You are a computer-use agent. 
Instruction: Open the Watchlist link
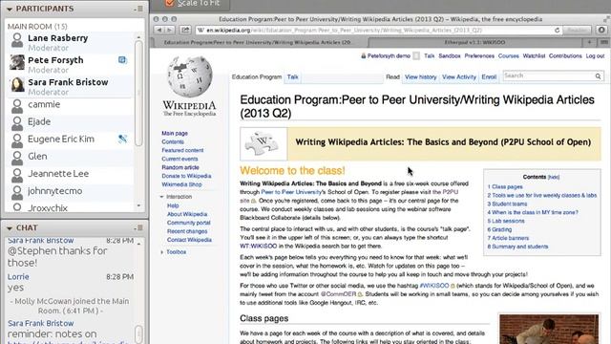(x=534, y=56)
